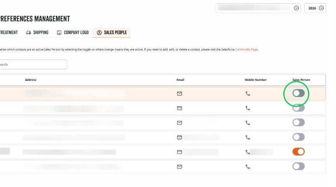Click the Search input field
This screenshot has height=187, width=336.
tap(32, 65)
